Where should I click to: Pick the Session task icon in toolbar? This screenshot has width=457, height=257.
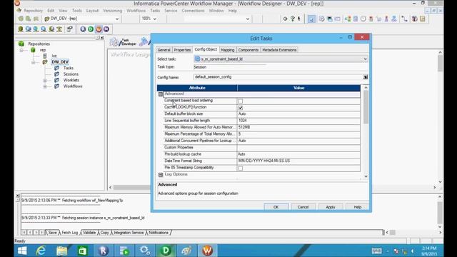coord(322,19)
